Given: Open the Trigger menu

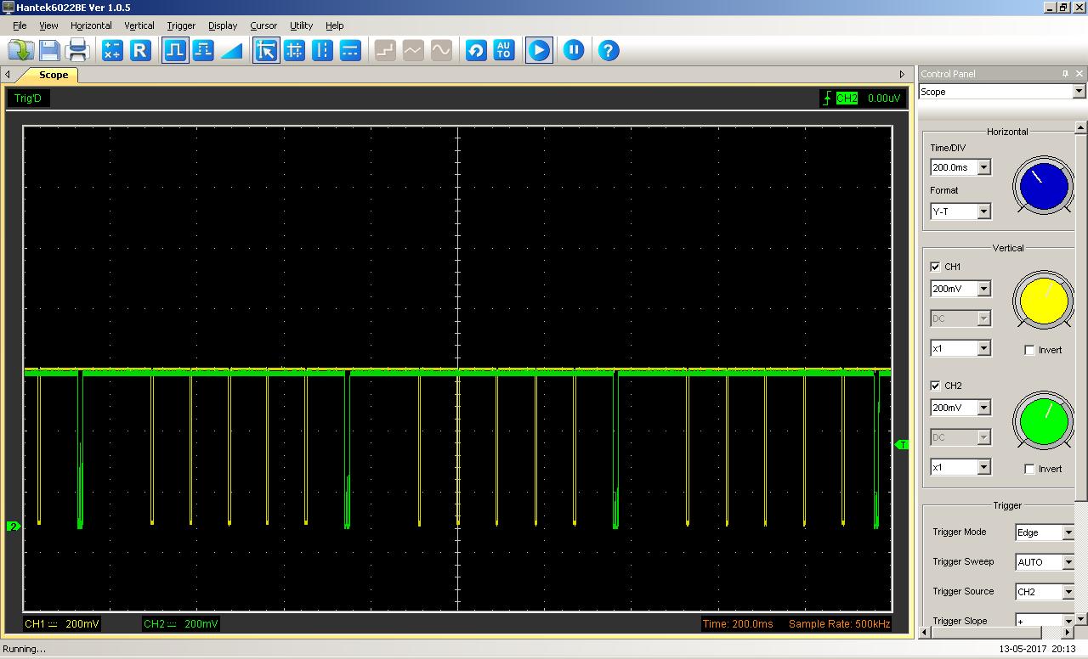Looking at the screenshot, I should click(180, 25).
